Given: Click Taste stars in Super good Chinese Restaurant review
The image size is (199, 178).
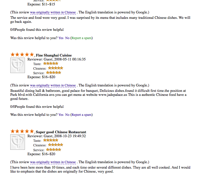Looking at the screenshot, I should point(51,140).
